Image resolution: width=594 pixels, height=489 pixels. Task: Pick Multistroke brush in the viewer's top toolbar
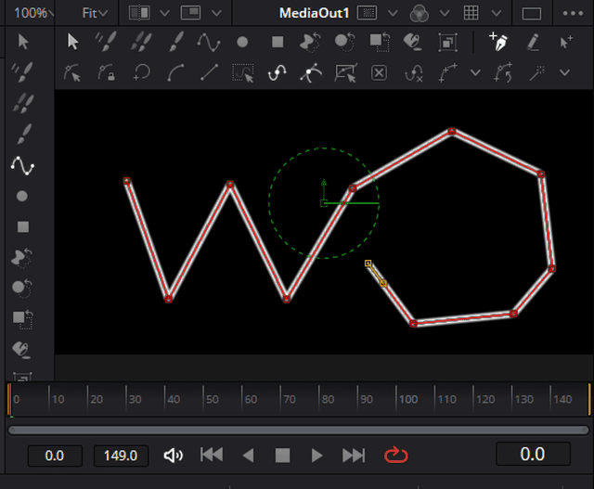tap(106, 41)
